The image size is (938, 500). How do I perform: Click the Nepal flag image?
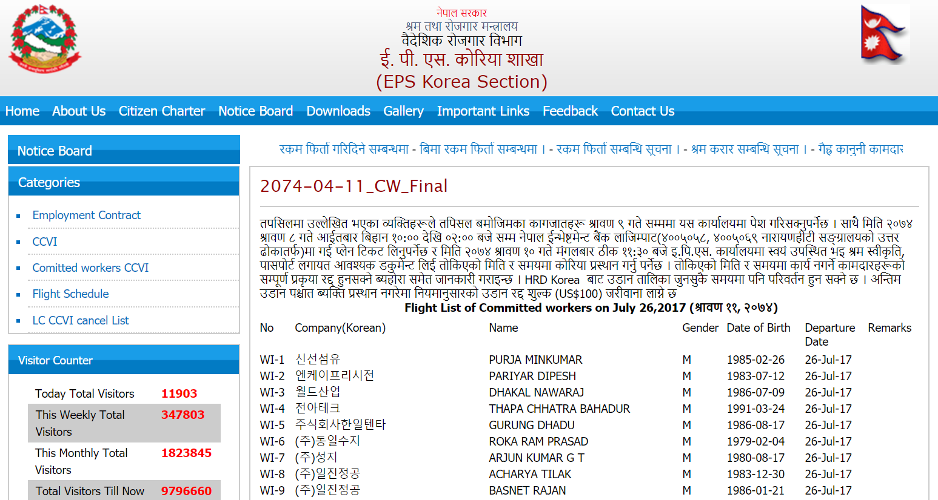(883, 31)
